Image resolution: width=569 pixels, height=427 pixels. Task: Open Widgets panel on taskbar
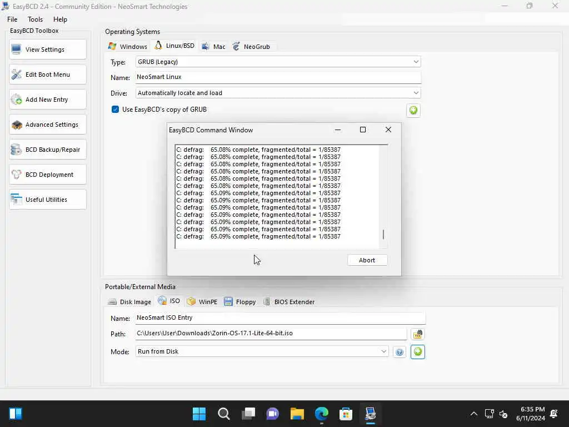tap(16, 414)
